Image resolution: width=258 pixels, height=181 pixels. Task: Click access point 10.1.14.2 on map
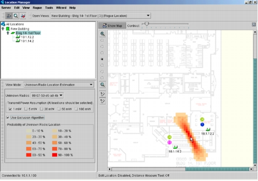coord(176,147)
